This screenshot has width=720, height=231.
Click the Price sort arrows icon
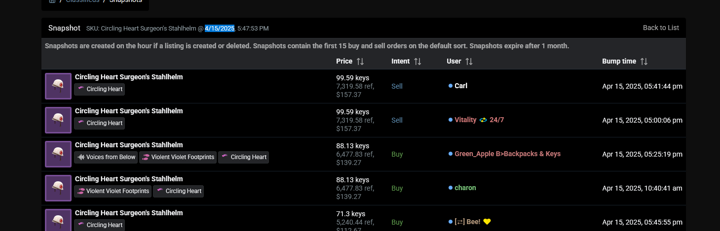[360, 62]
